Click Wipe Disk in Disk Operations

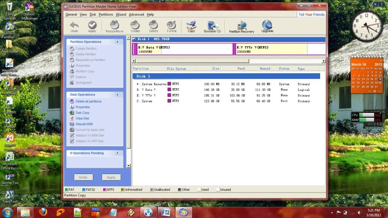[x=82, y=119]
